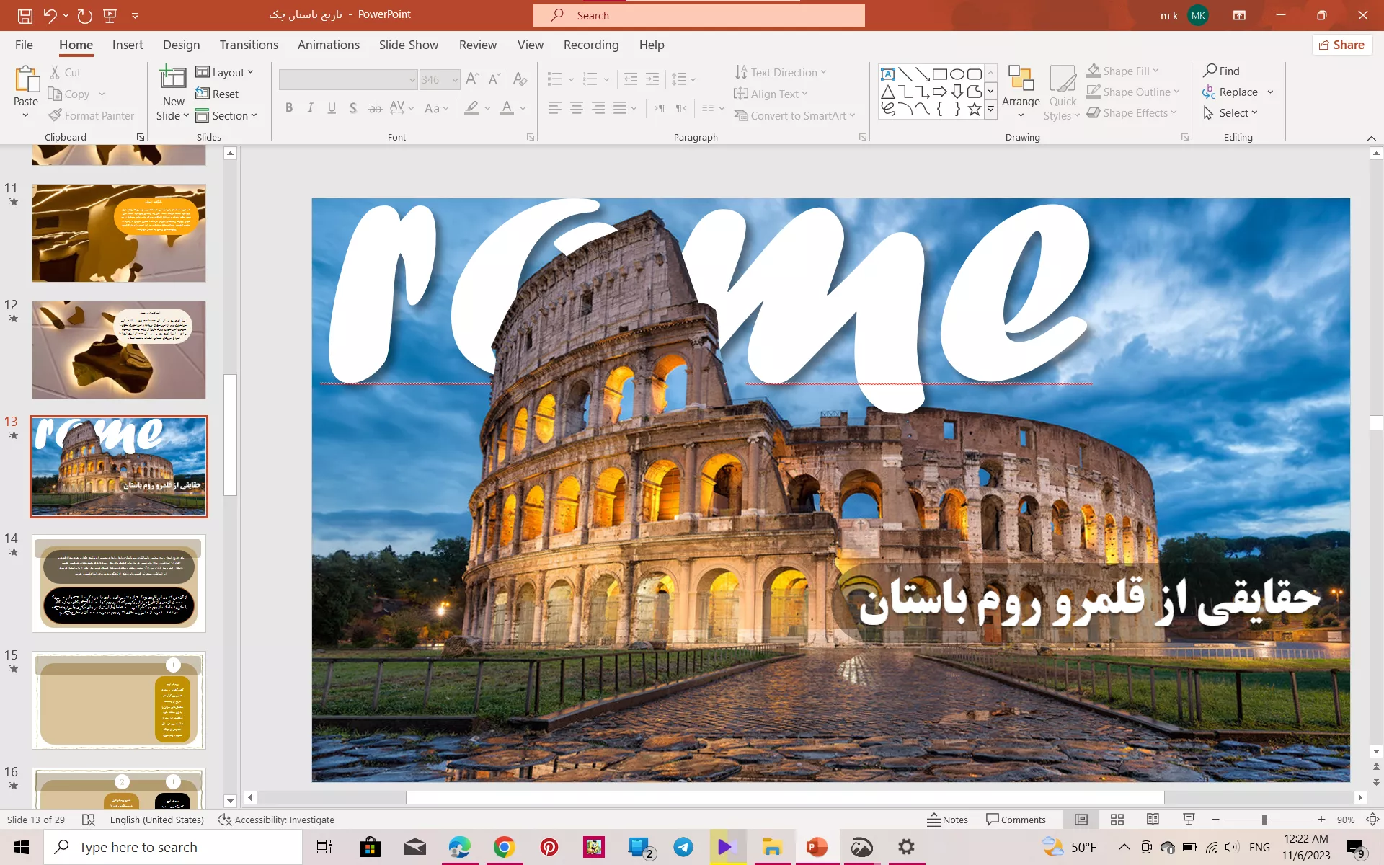Select slide 14 thumbnail

pyautogui.click(x=119, y=583)
